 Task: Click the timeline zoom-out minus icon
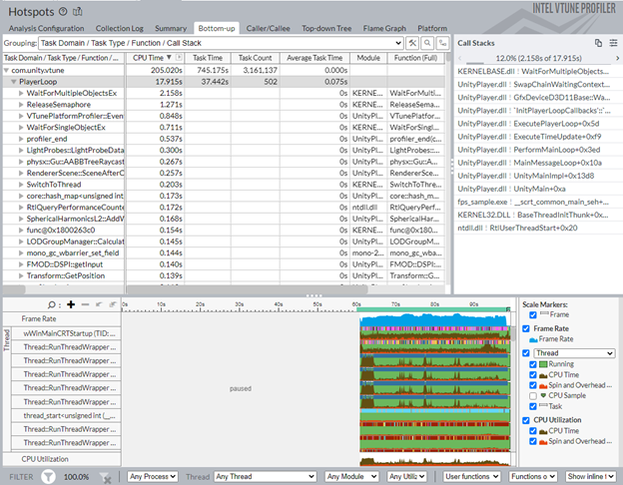85,304
